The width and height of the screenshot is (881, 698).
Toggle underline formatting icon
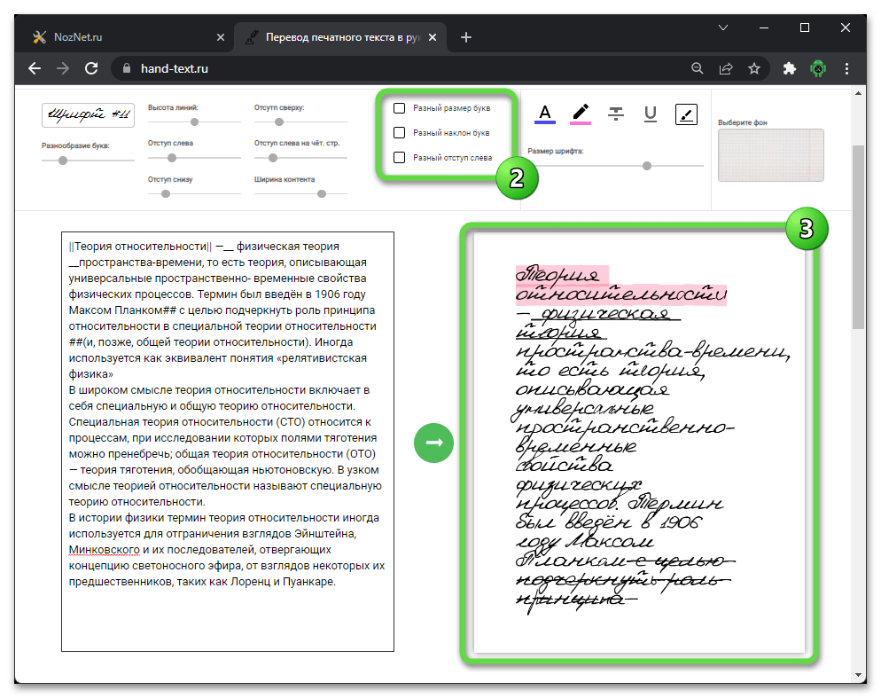pos(651,113)
